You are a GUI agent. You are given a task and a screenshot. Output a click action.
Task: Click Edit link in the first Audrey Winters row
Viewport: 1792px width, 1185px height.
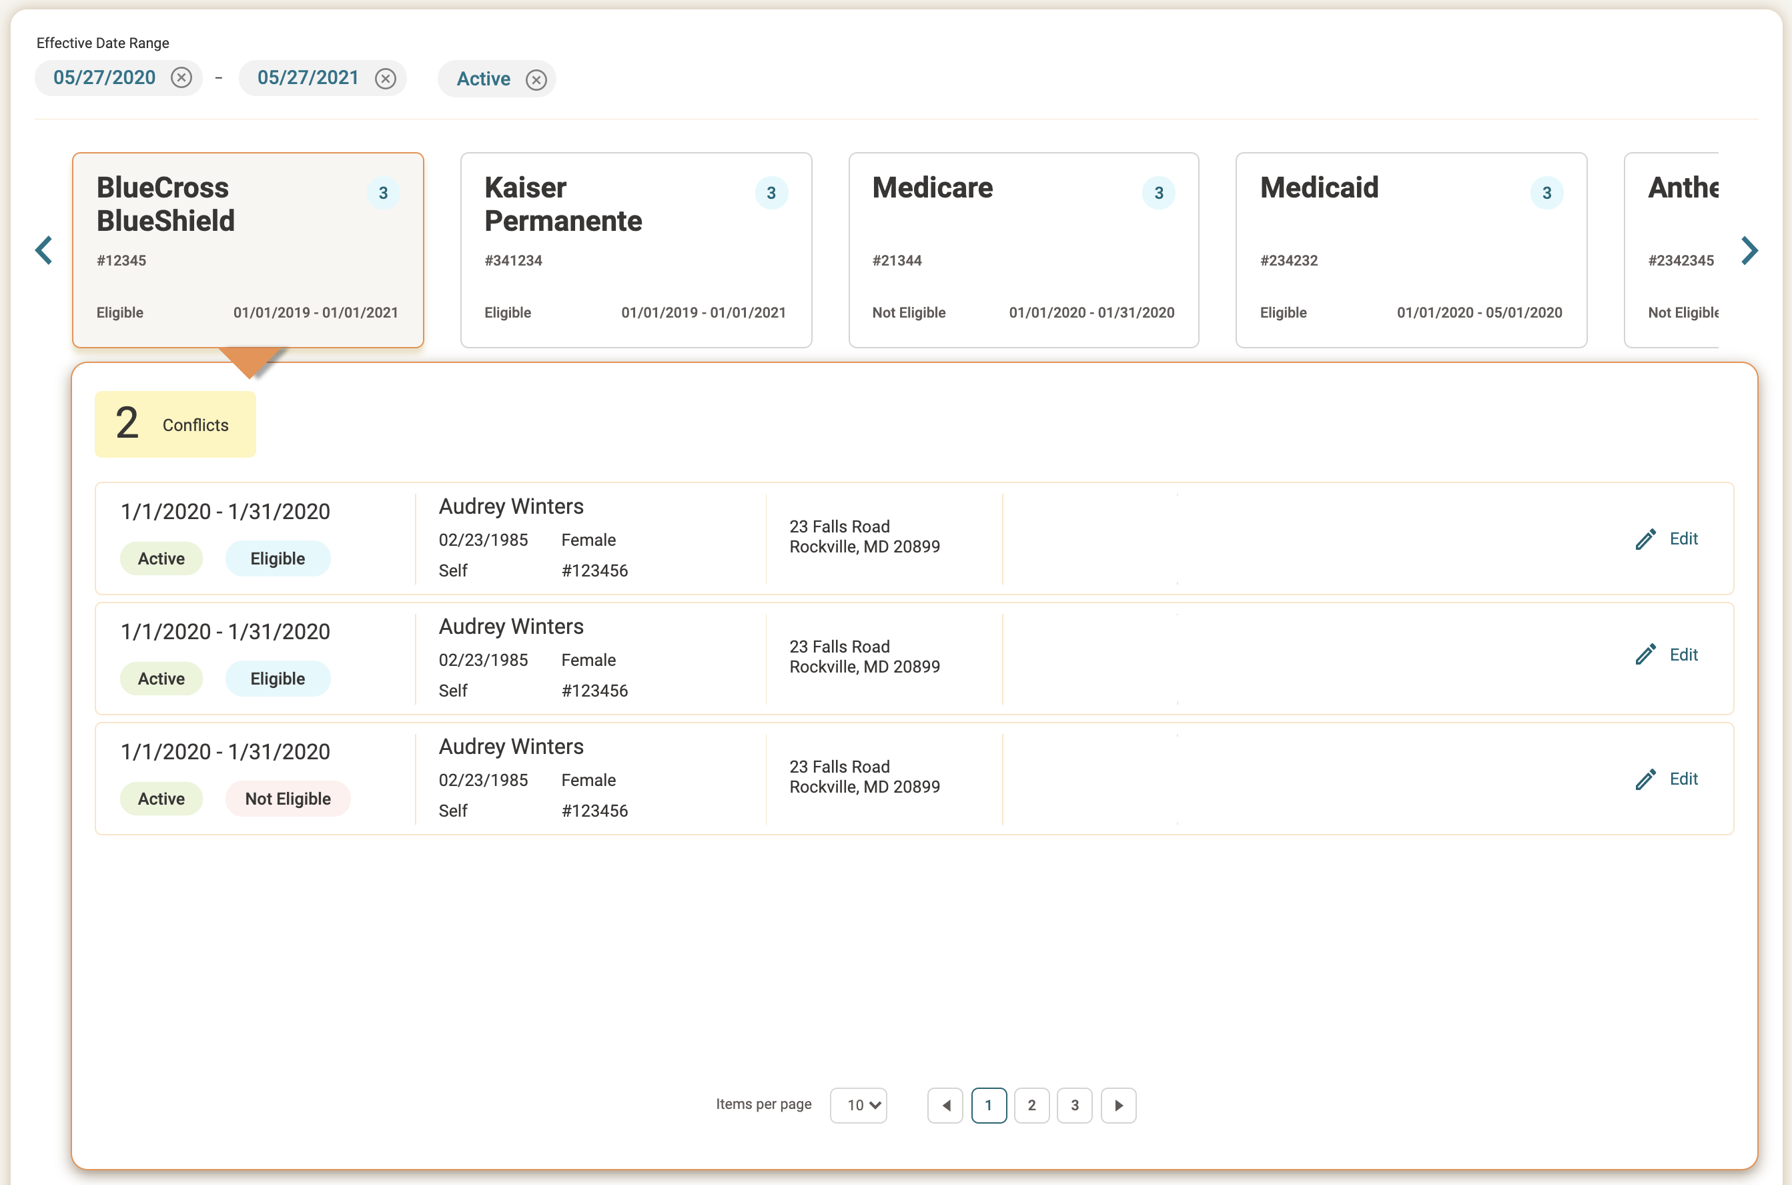tap(1684, 539)
